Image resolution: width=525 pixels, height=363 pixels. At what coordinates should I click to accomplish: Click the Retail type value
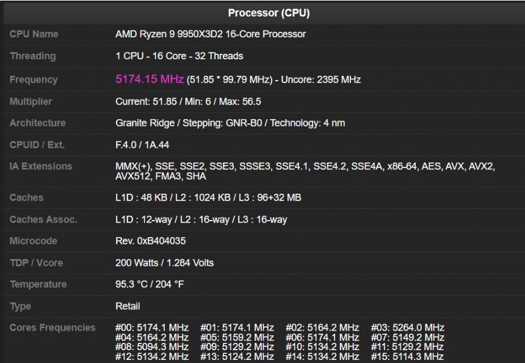tap(128, 306)
